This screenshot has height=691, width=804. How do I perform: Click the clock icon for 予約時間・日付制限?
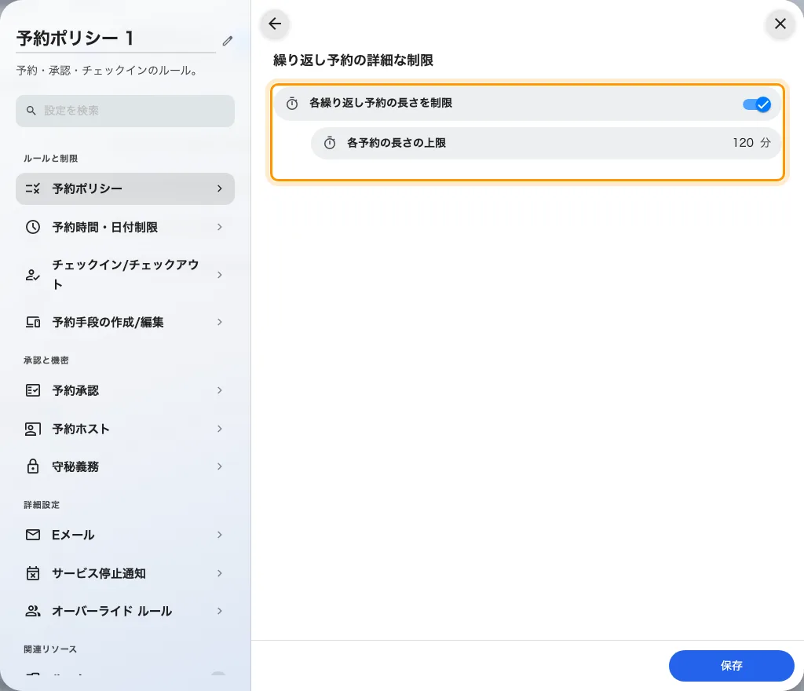33,227
